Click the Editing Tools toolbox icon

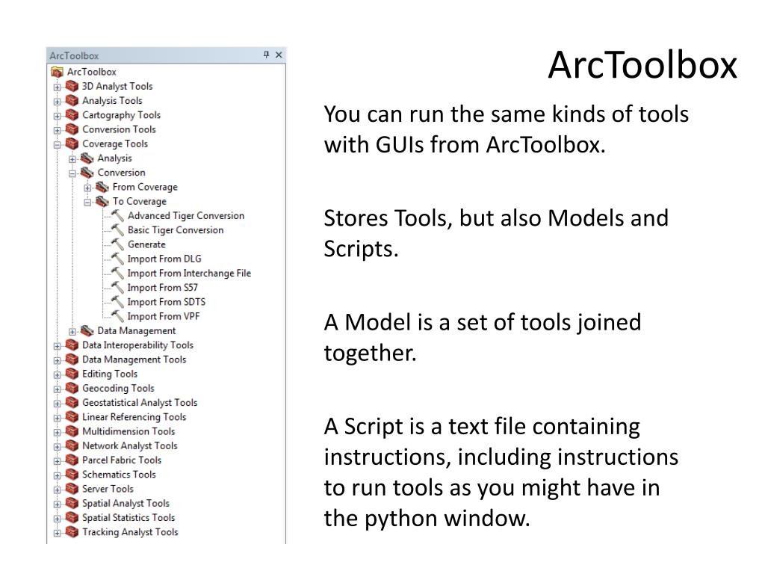point(72,374)
